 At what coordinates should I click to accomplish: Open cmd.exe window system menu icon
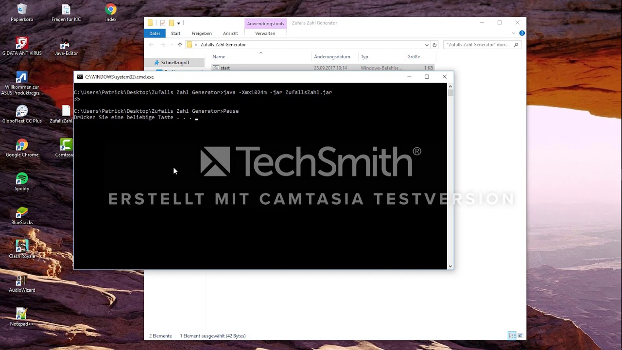click(x=80, y=77)
